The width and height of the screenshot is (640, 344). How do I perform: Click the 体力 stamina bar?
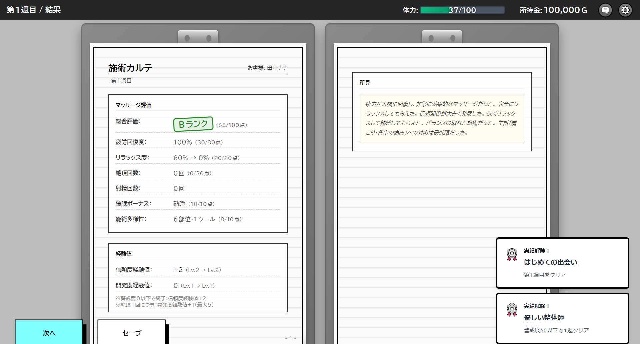point(462,10)
